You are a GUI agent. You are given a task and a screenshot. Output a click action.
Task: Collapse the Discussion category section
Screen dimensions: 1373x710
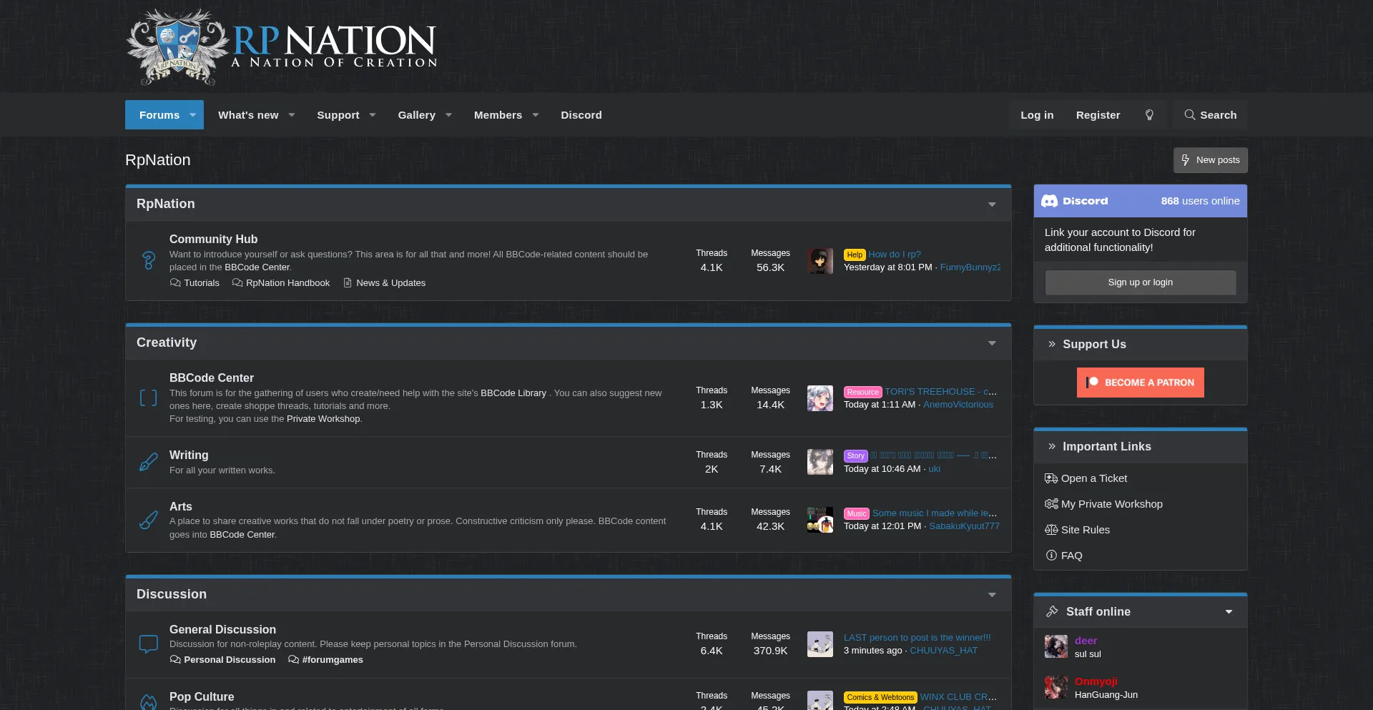tap(992, 595)
